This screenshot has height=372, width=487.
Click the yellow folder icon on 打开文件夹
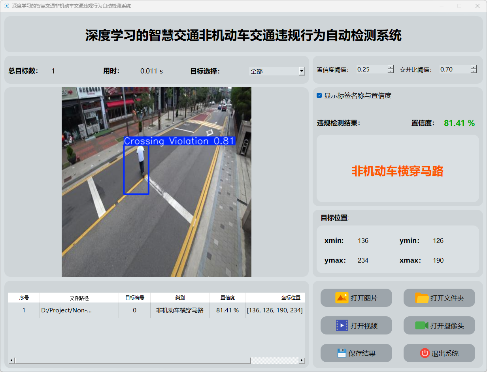[x=422, y=298]
